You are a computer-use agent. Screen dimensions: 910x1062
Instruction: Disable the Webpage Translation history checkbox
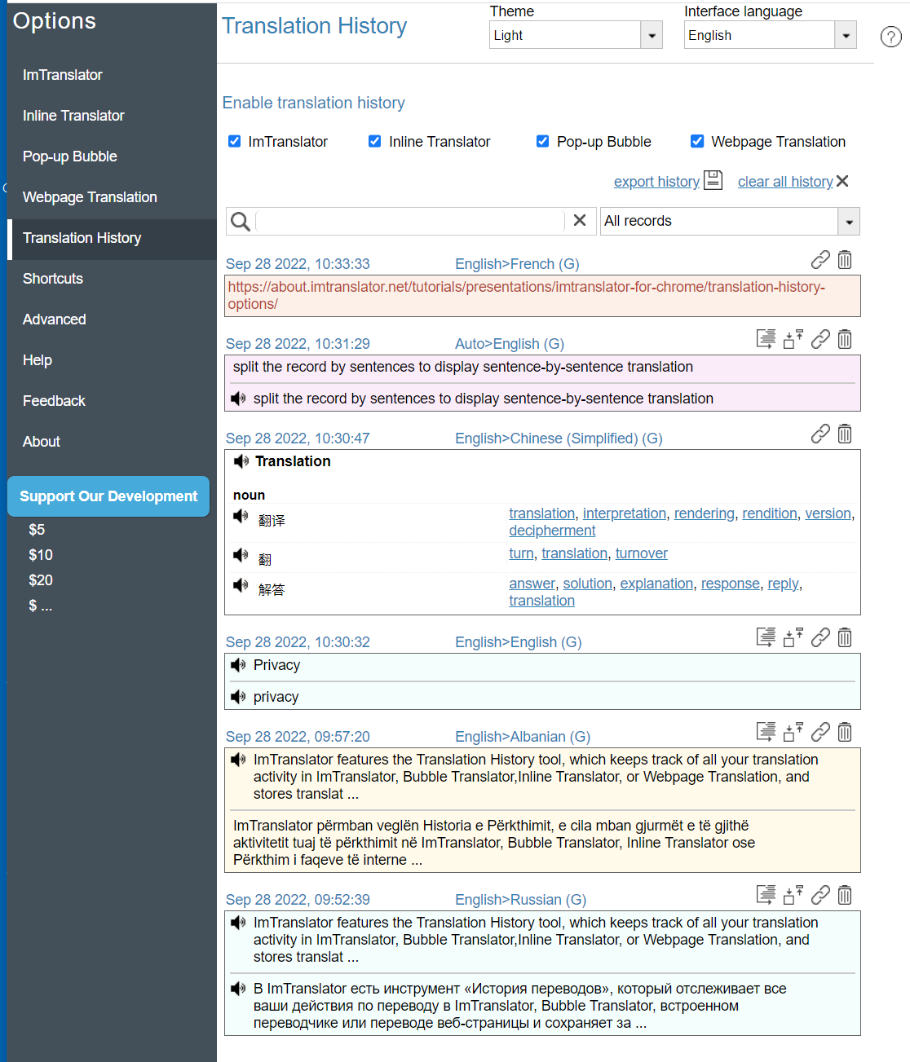click(x=697, y=141)
